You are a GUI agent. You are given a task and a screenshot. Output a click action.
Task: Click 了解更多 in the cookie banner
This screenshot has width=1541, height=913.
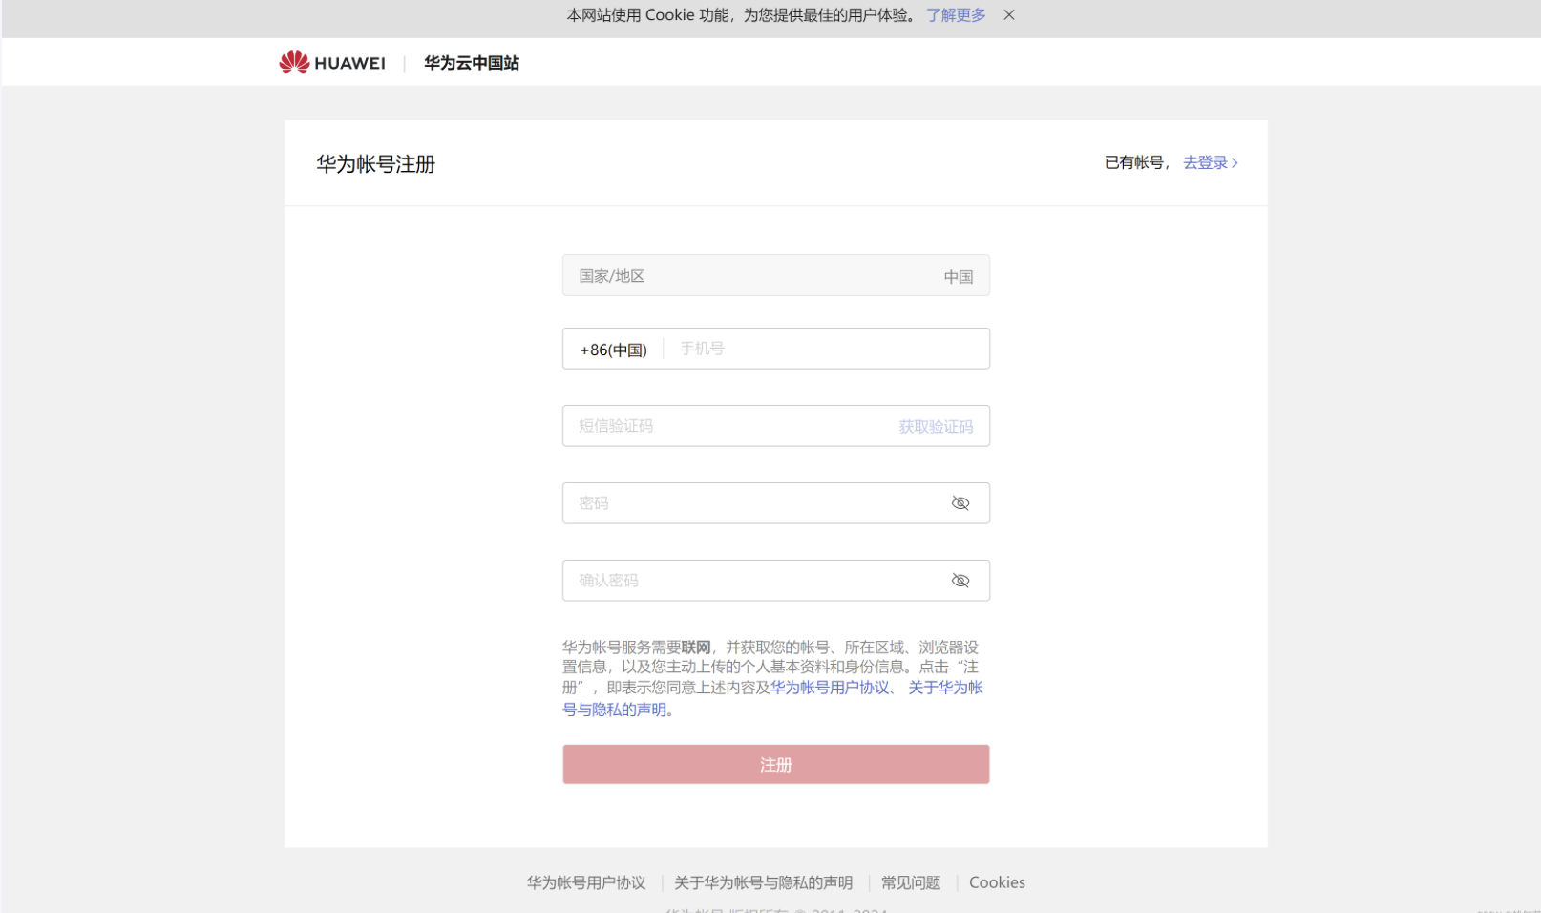pos(955,15)
